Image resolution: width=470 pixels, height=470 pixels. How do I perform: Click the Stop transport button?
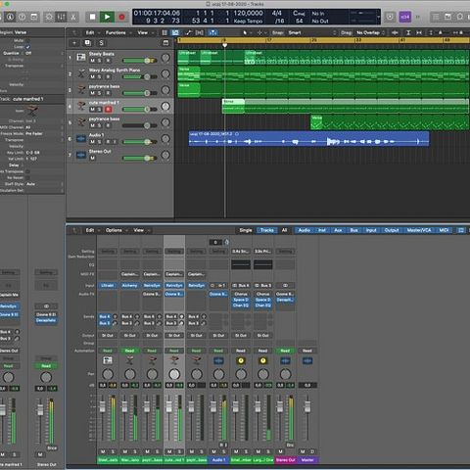(93, 17)
